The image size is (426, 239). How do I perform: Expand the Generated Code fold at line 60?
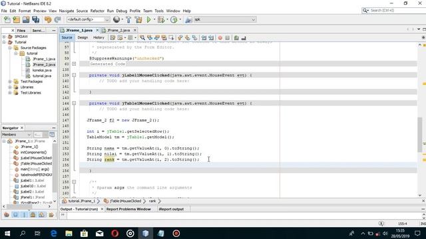coord(74,64)
